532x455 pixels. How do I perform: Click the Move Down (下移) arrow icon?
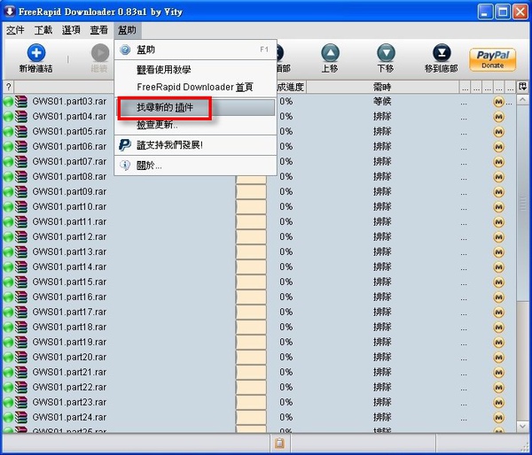point(386,53)
